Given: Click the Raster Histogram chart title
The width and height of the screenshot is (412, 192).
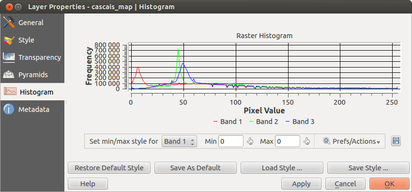Looking at the screenshot, I should coord(264,36).
